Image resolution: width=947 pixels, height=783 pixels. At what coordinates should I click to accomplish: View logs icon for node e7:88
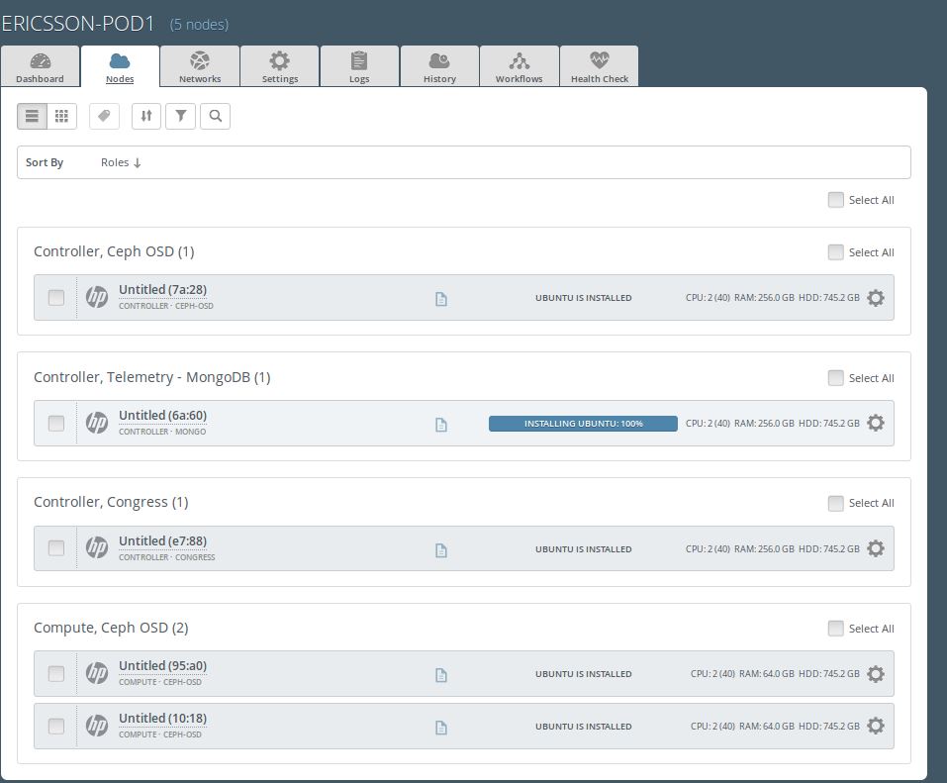pyautogui.click(x=441, y=550)
